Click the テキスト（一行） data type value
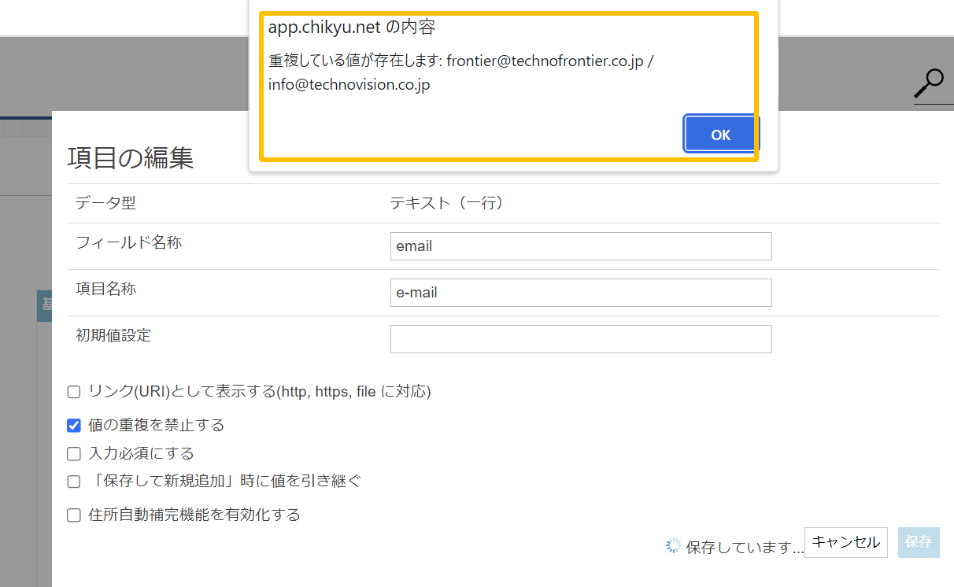This screenshot has height=587, width=954. click(446, 203)
